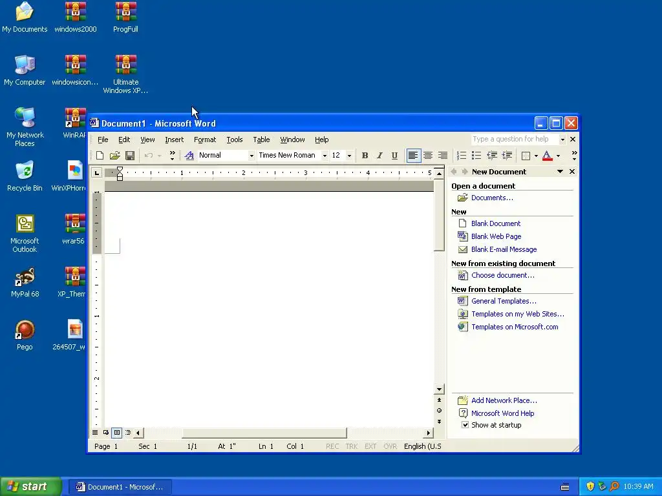
Task: Open the View menu
Action: [147, 139]
